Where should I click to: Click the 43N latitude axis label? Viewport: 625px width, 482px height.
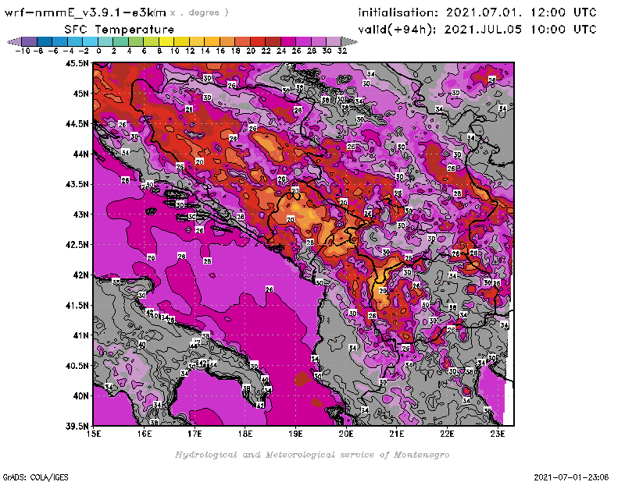(x=81, y=214)
